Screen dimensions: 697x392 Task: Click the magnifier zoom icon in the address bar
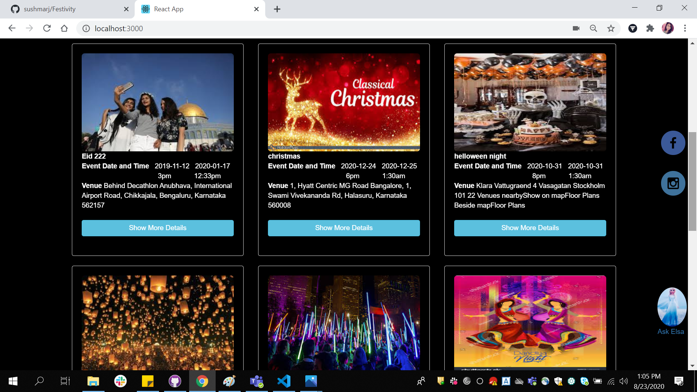point(593,28)
